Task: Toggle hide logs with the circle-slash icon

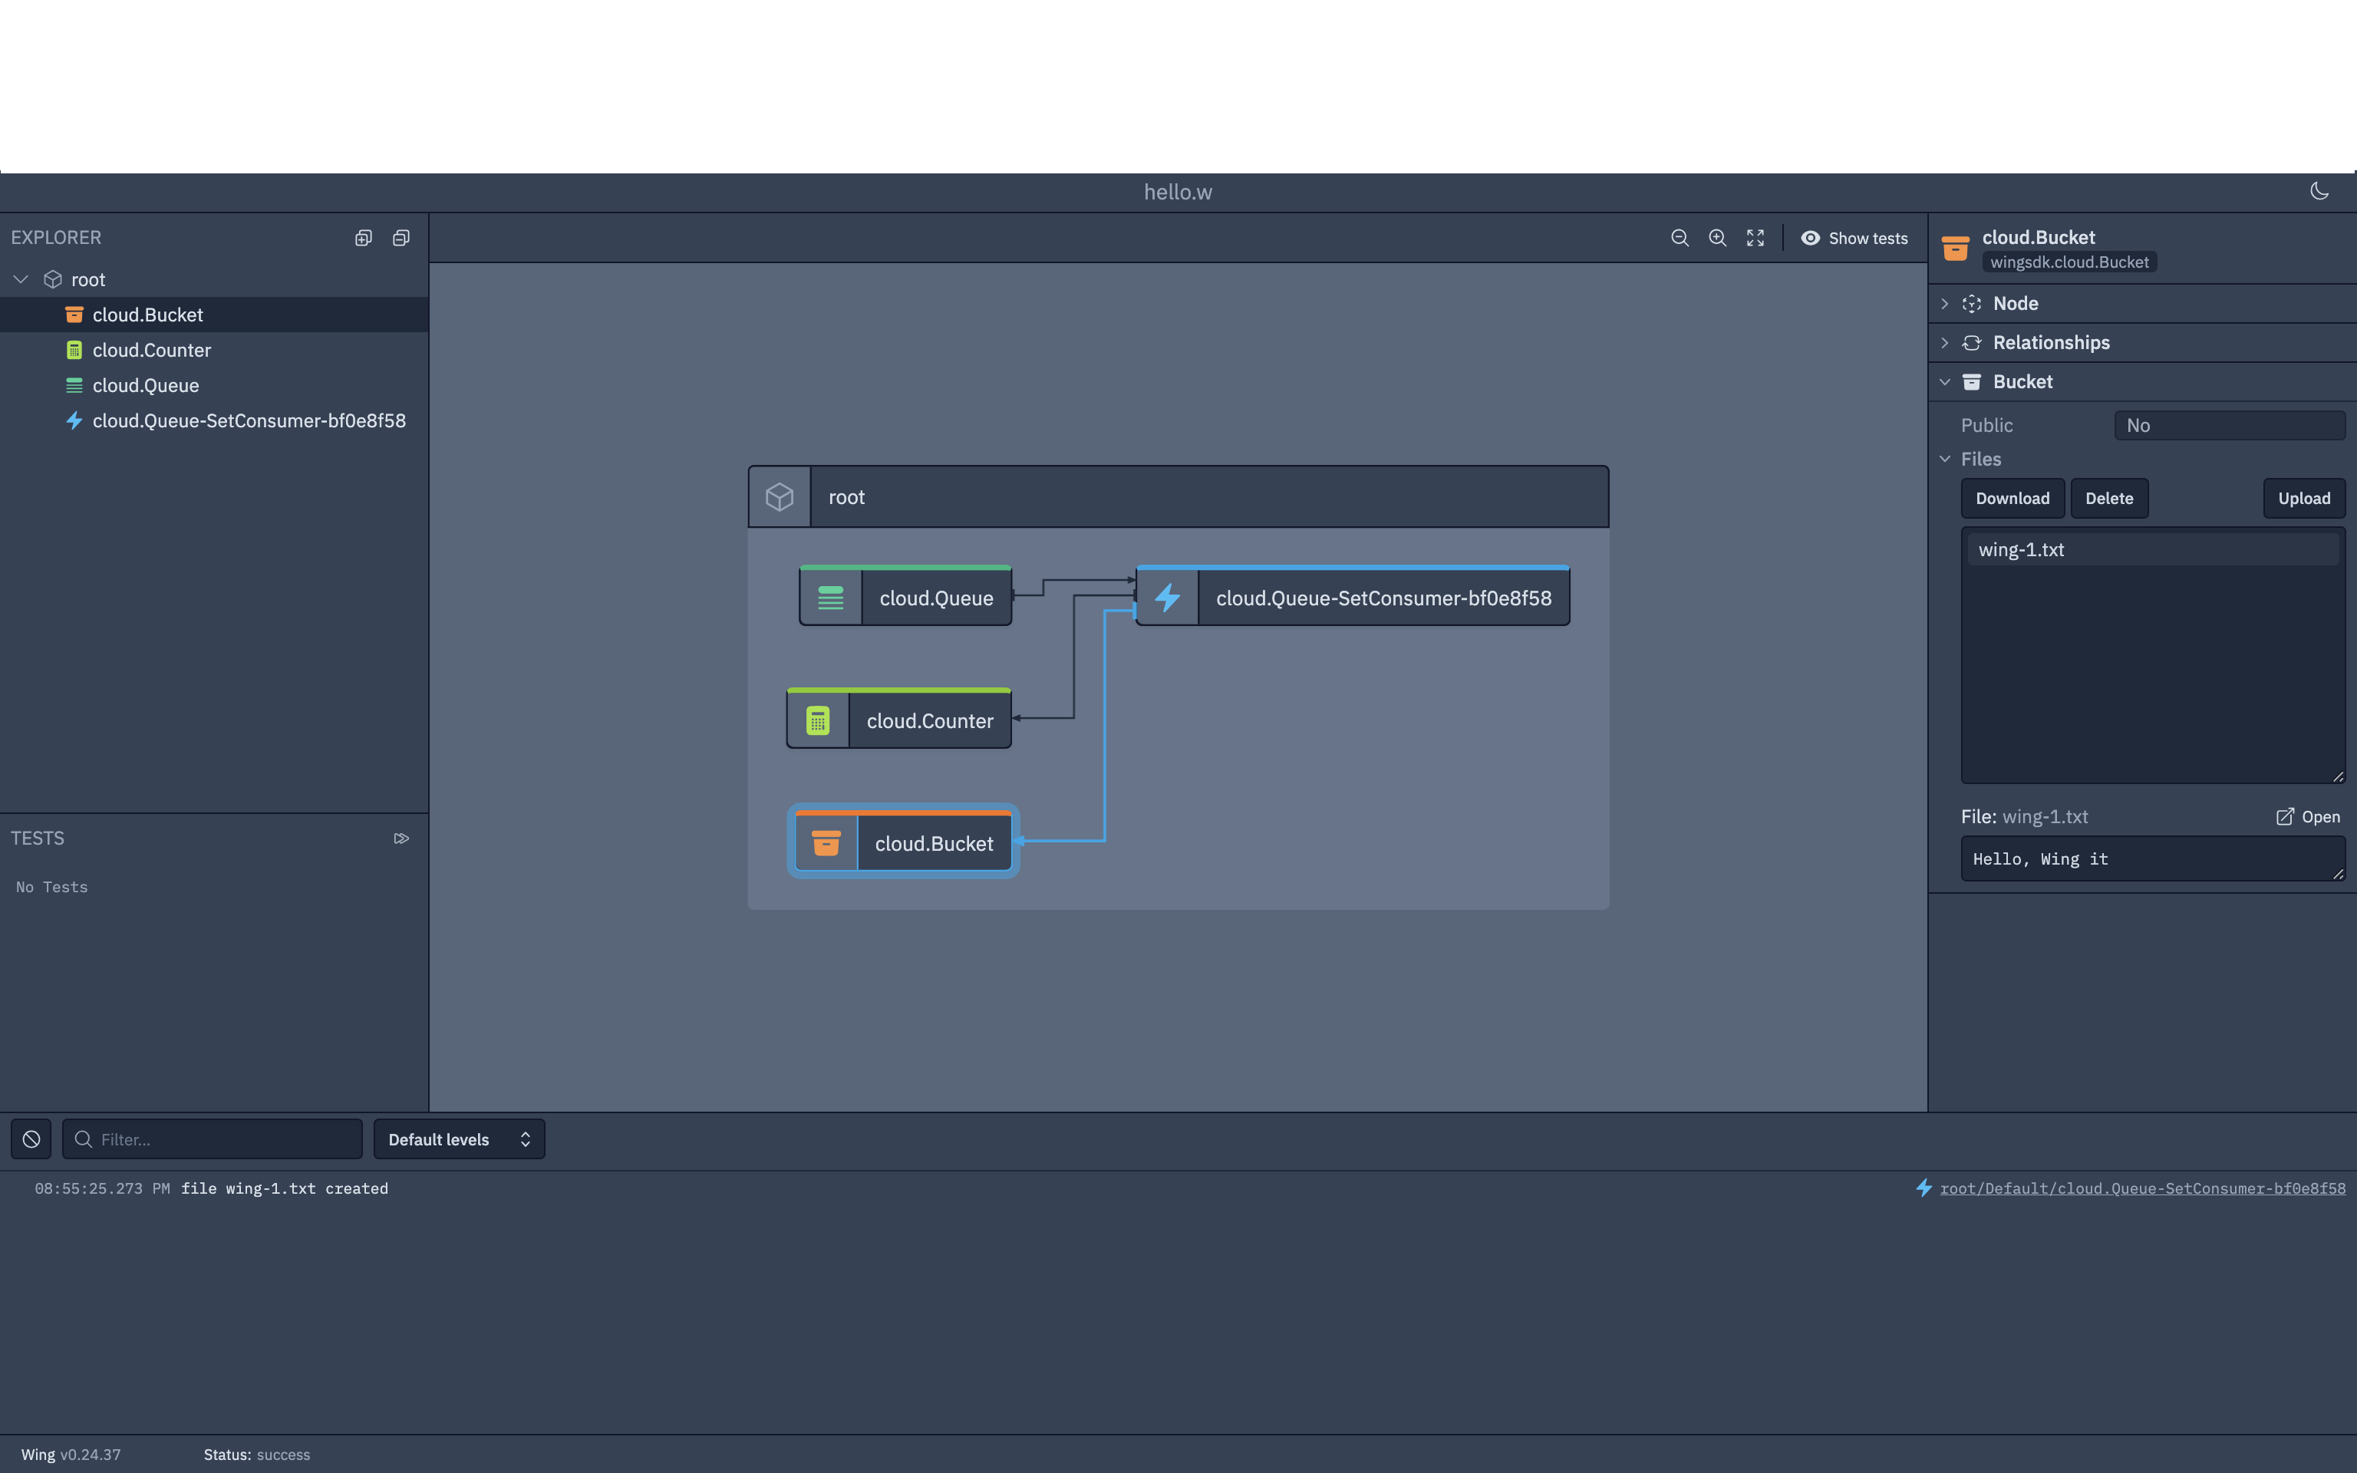Action: [x=30, y=1138]
